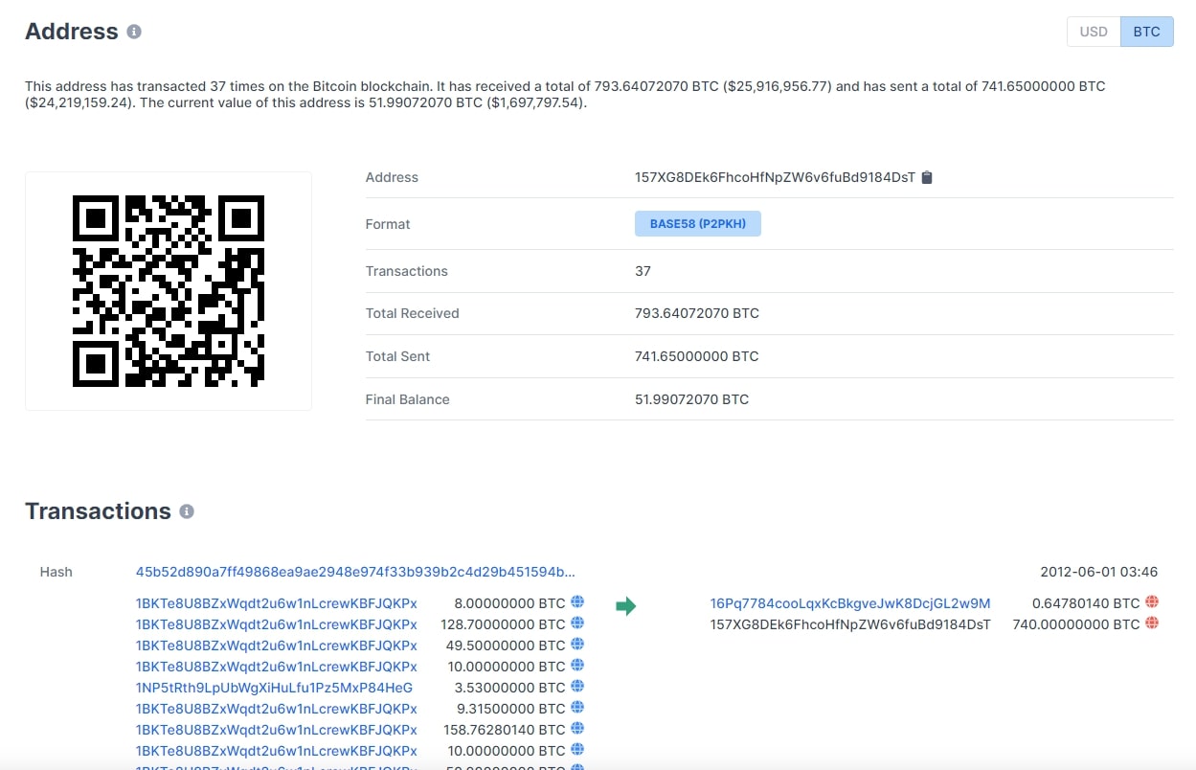Select the Transactions count 37
The image size is (1196, 770).
tap(643, 271)
